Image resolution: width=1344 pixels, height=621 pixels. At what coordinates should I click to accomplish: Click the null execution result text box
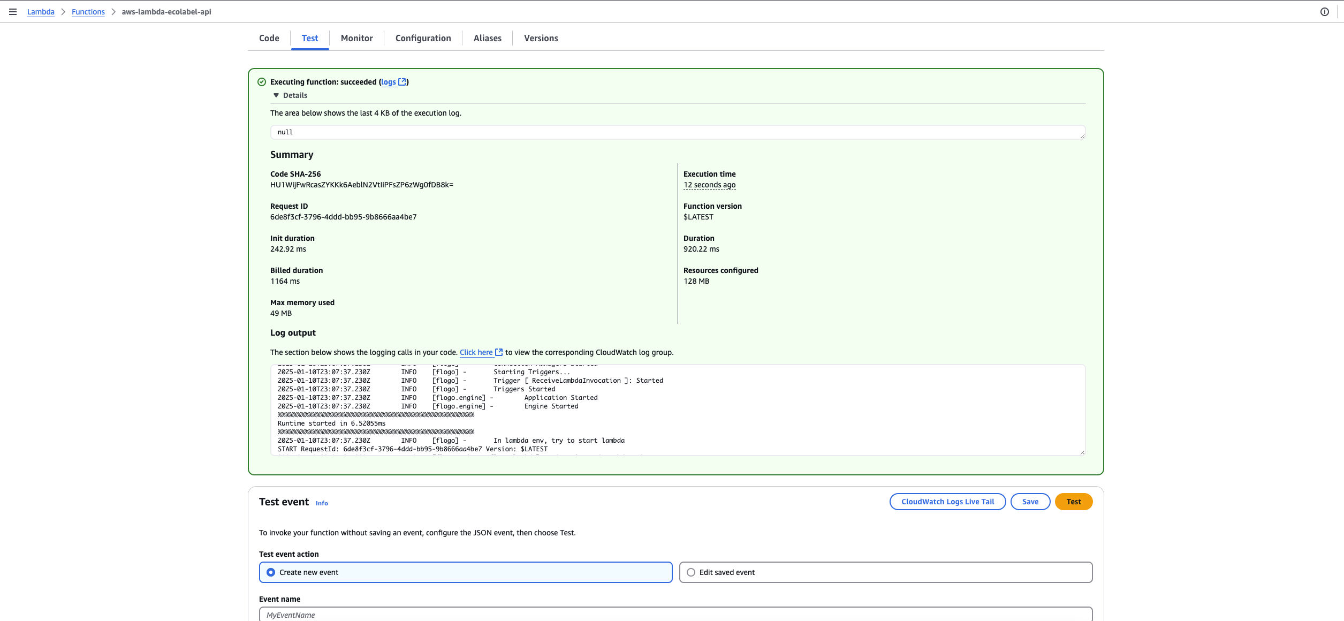click(x=678, y=132)
